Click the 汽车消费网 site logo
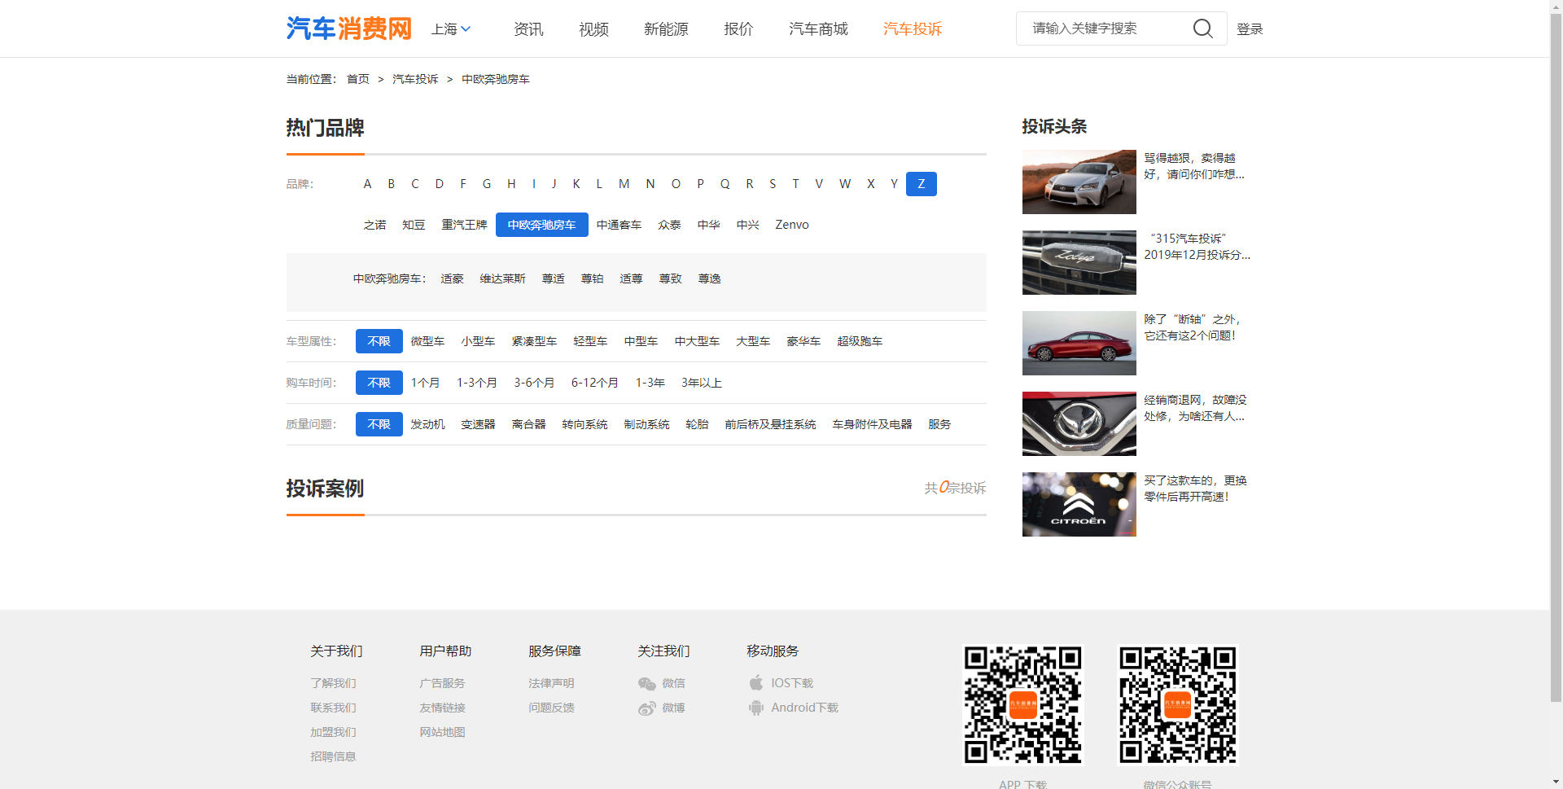Screen dimensions: 1563x789 tap(348, 28)
